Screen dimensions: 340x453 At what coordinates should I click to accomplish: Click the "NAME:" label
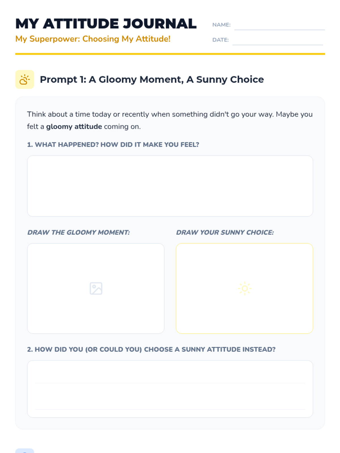221,25
